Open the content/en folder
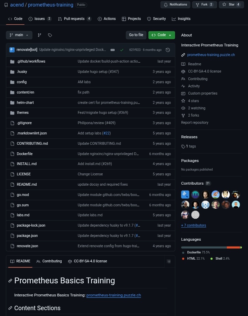This screenshot has width=248, height=316. pyautogui.click(x=25, y=92)
